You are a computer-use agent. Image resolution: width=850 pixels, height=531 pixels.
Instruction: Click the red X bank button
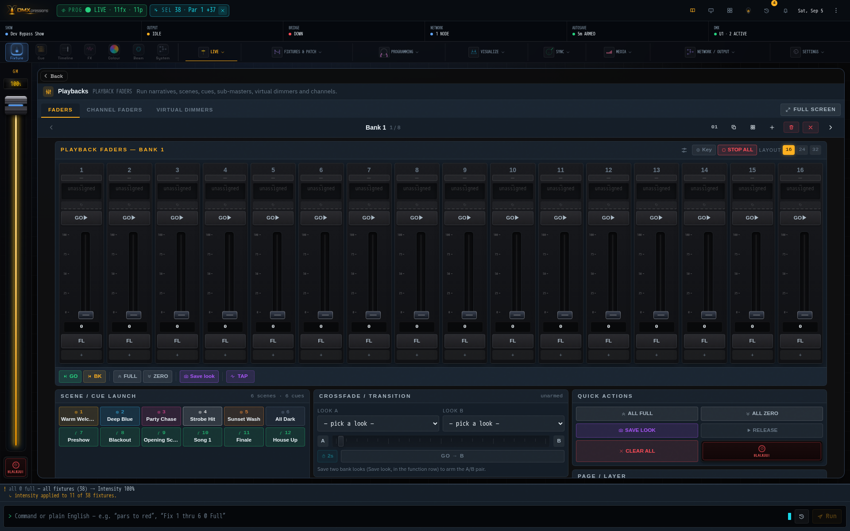pos(811,127)
